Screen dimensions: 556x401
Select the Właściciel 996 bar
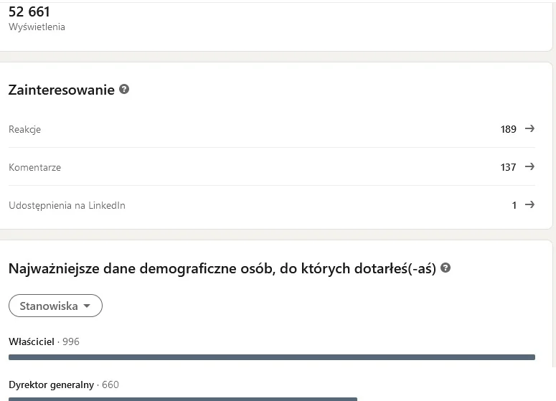click(x=272, y=357)
